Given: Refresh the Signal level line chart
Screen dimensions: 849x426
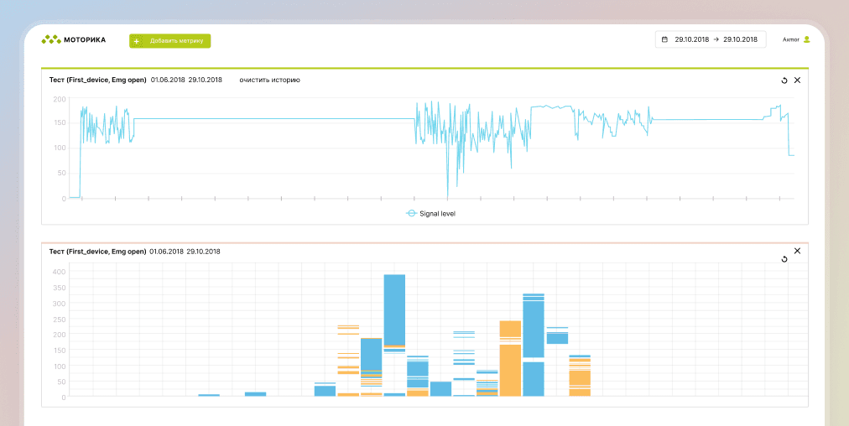Looking at the screenshot, I should 784,81.
